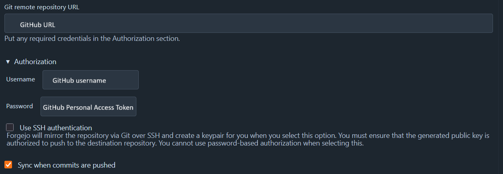This screenshot has height=174, width=503.
Task: Click the "GitHub username" placeholder text
Action: (79, 81)
